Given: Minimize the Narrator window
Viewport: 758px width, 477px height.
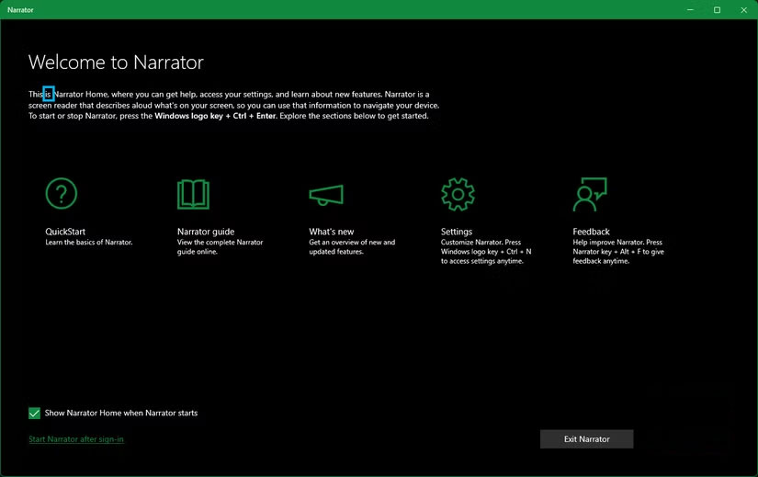Looking at the screenshot, I should tap(691, 10).
